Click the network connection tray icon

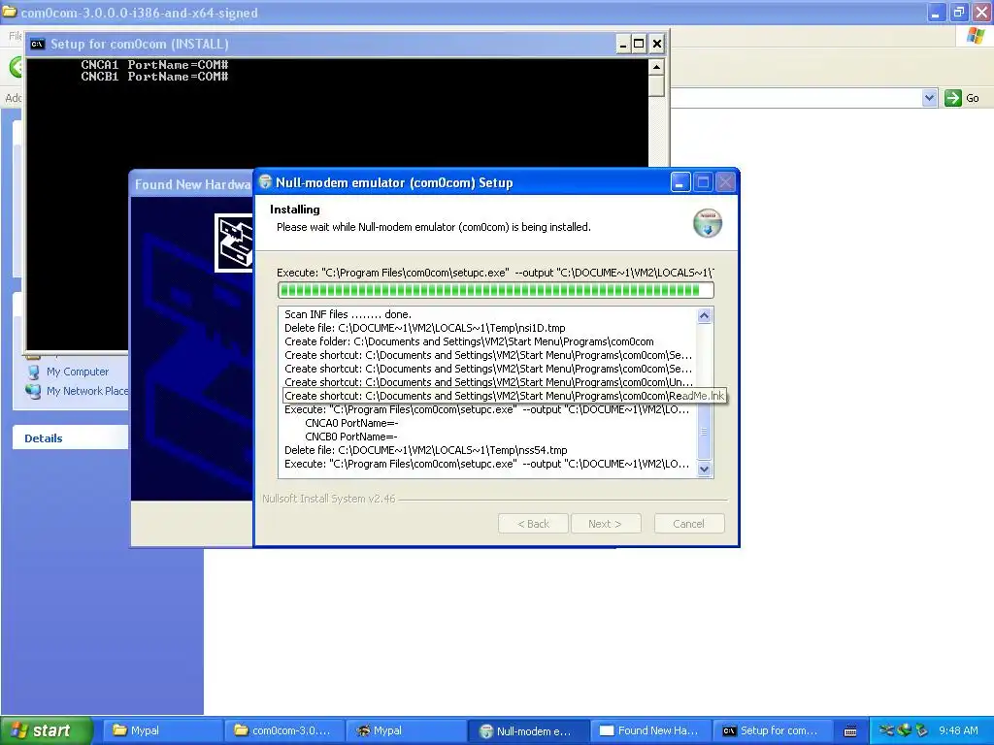(x=904, y=730)
